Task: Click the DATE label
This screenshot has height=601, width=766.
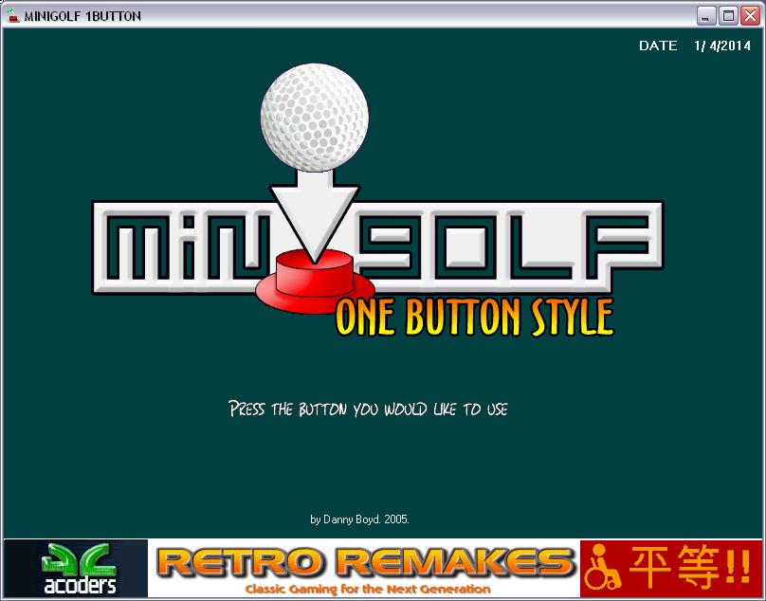Action: 658,46
